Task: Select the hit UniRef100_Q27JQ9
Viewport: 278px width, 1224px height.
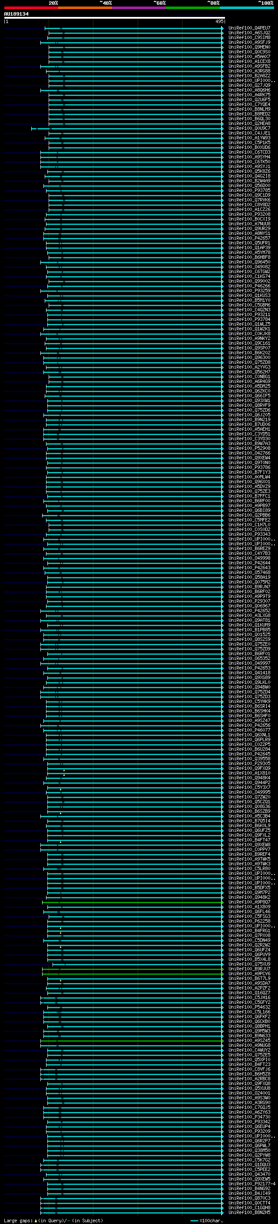Action: pyautogui.click(x=249, y=85)
